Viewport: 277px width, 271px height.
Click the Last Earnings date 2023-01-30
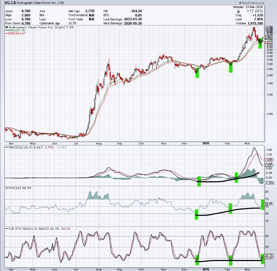click(133, 19)
